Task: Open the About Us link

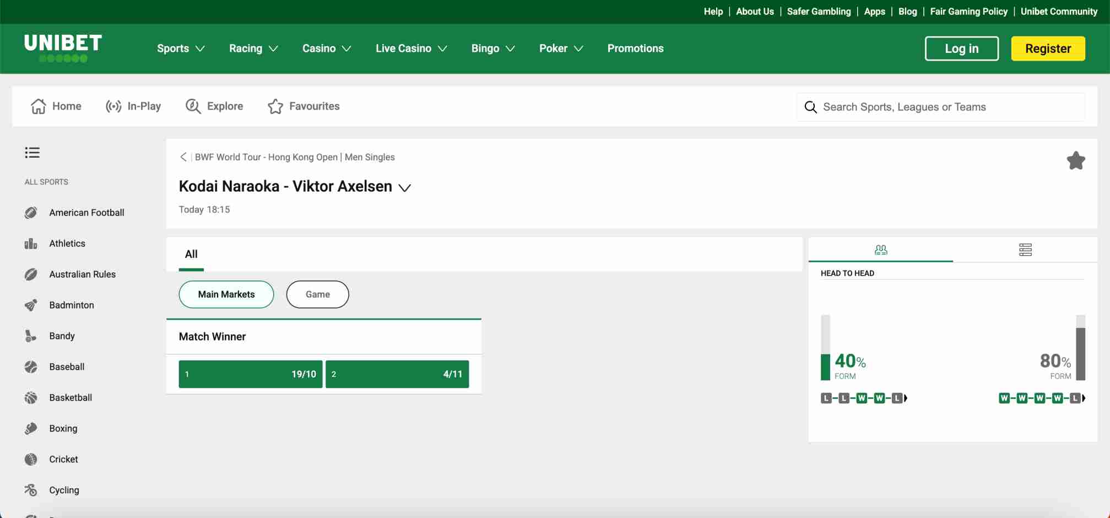Action: [755, 12]
